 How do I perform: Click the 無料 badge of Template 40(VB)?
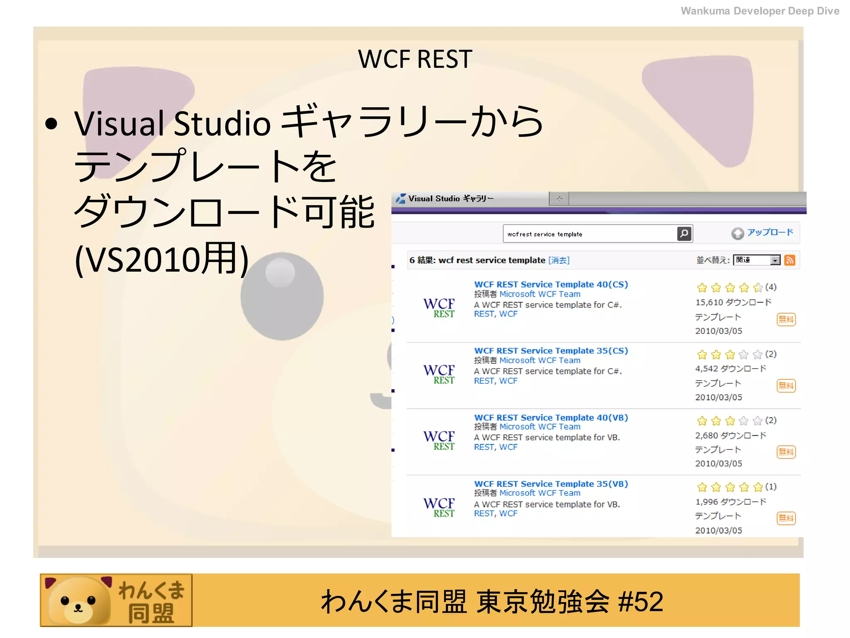click(x=786, y=452)
